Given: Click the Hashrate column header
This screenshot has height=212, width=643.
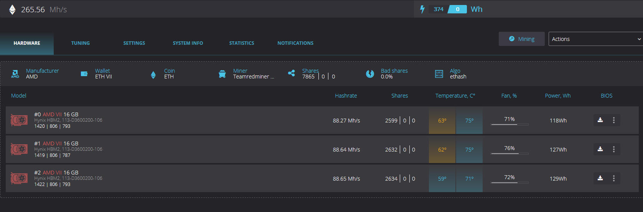Looking at the screenshot, I should pos(346,96).
